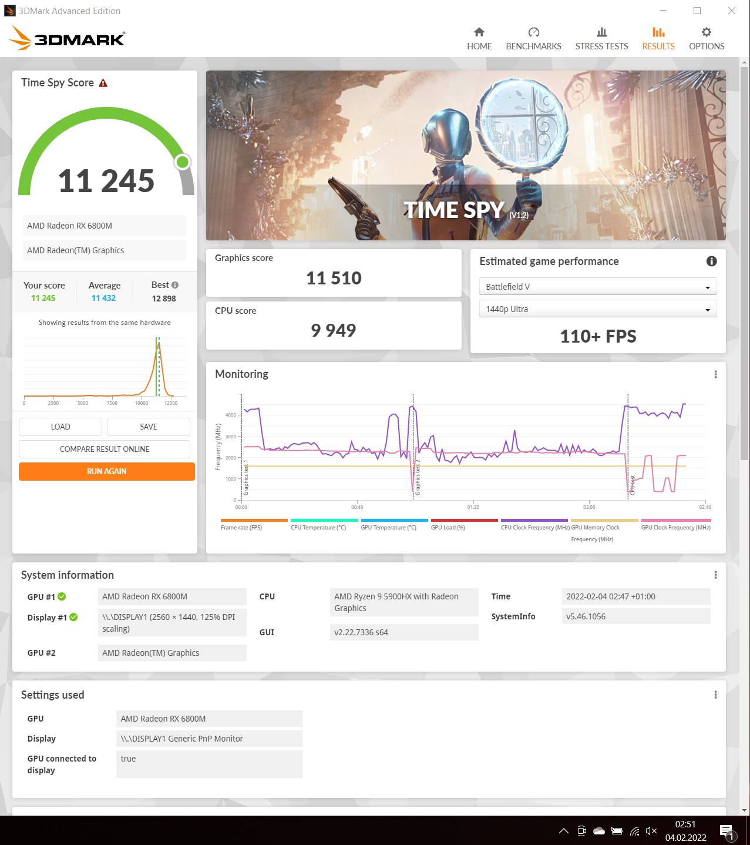The width and height of the screenshot is (750, 845).
Task: Click the 3DMark logo
Action: [67, 38]
